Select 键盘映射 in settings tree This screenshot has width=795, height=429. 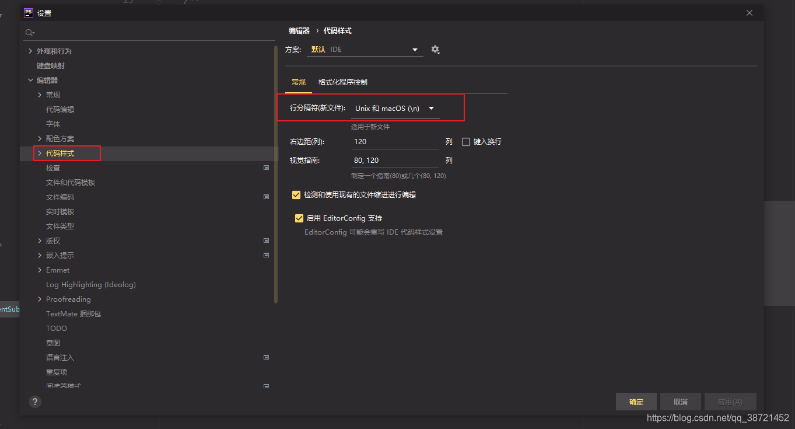point(51,66)
